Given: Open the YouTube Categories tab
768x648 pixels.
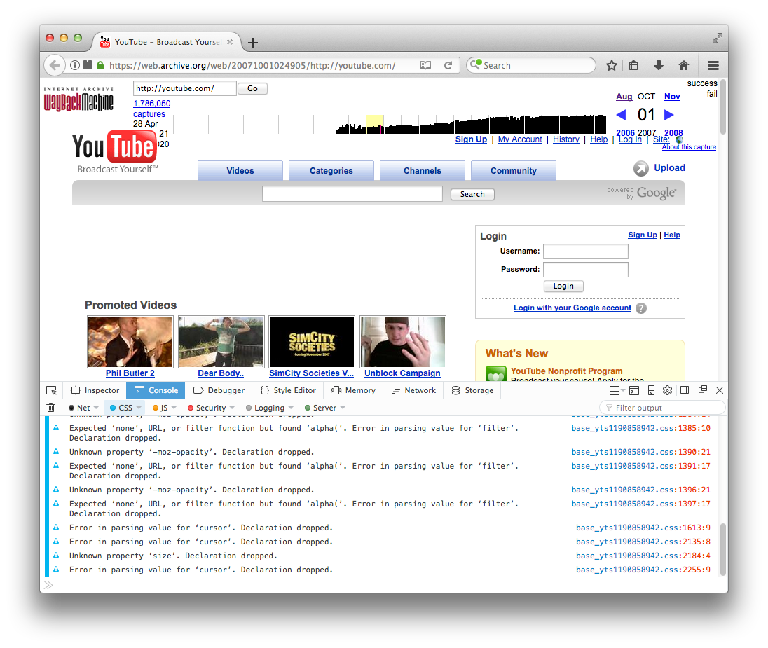Looking at the screenshot, I should tap(331, 170).
